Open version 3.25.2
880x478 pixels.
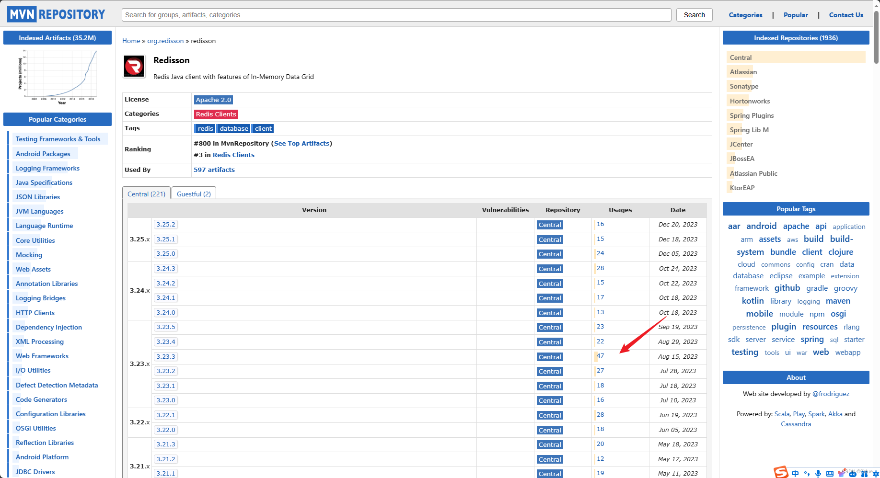click(x=166, y=224)
